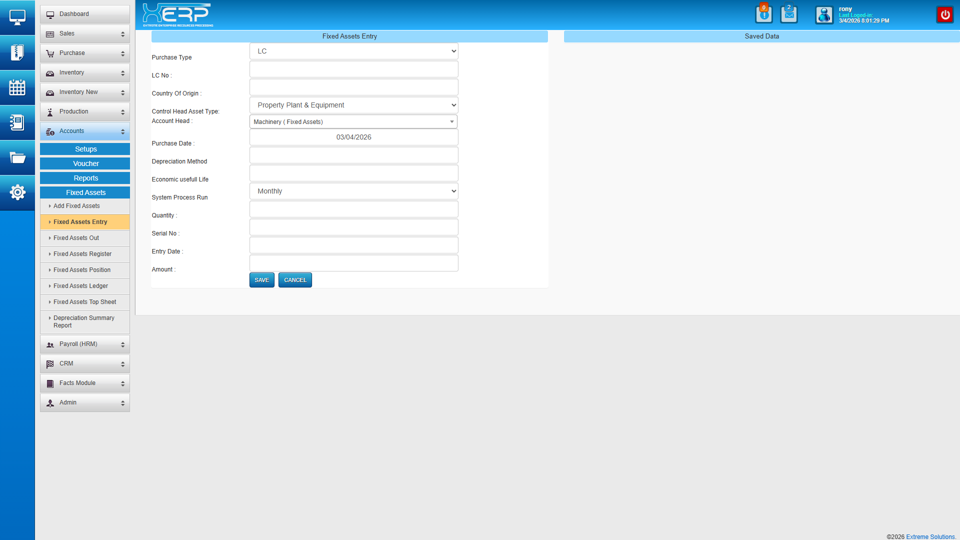Open Fixed Assets Register menu item
Screen dimensions: 960x540
[x=82, y=254]
